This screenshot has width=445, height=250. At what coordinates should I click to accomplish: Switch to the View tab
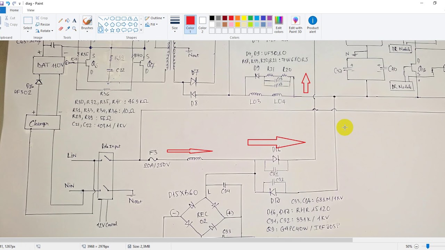[x=31, y=10]
